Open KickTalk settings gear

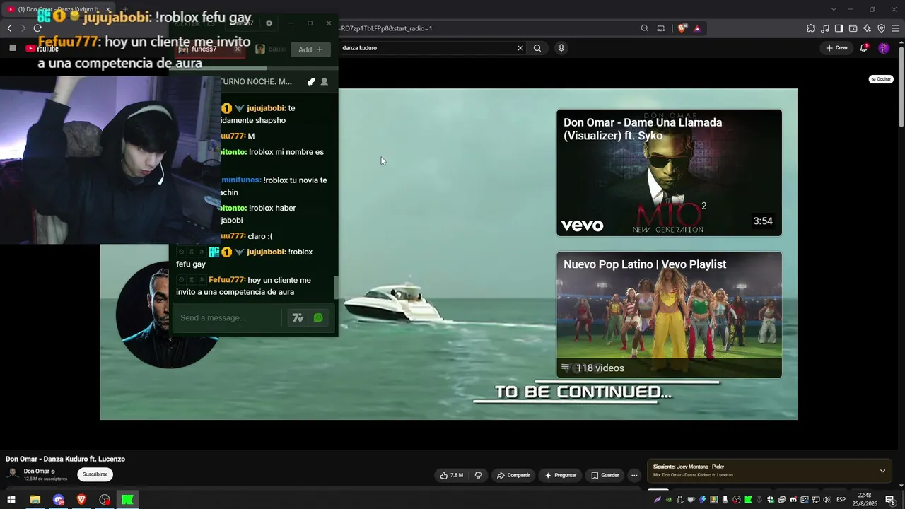tap(269, 23)
